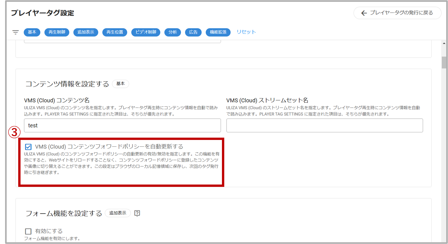This screenshot has width=448, height=244.
Task: Click the VMS (Cloud) ストリームセット名 label
Action: click(267, 100)
